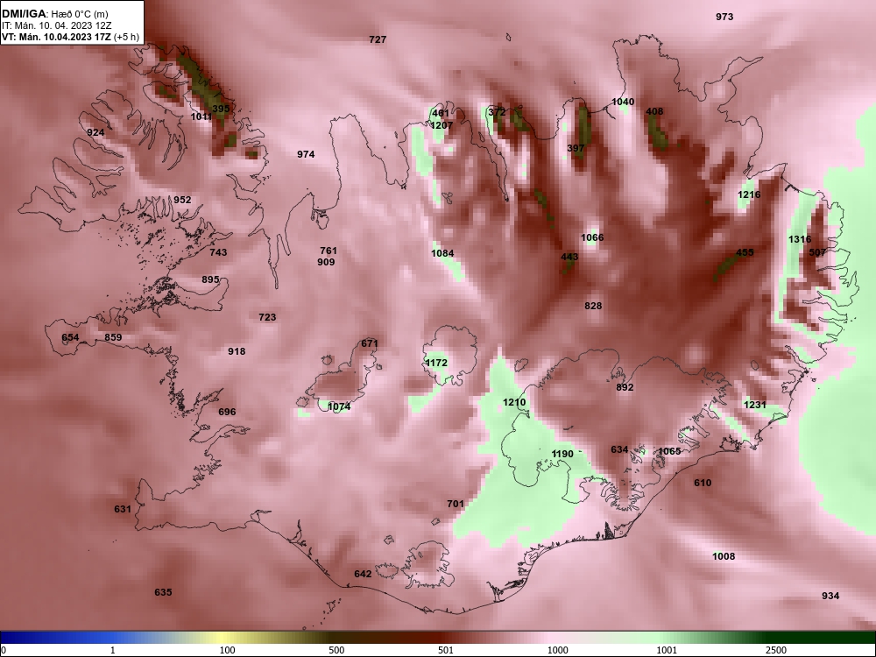Click the value 610 off the southeast coast
The height and width of the screenshot is (657, 876).
pyautogui.click(x=703, y=483)
